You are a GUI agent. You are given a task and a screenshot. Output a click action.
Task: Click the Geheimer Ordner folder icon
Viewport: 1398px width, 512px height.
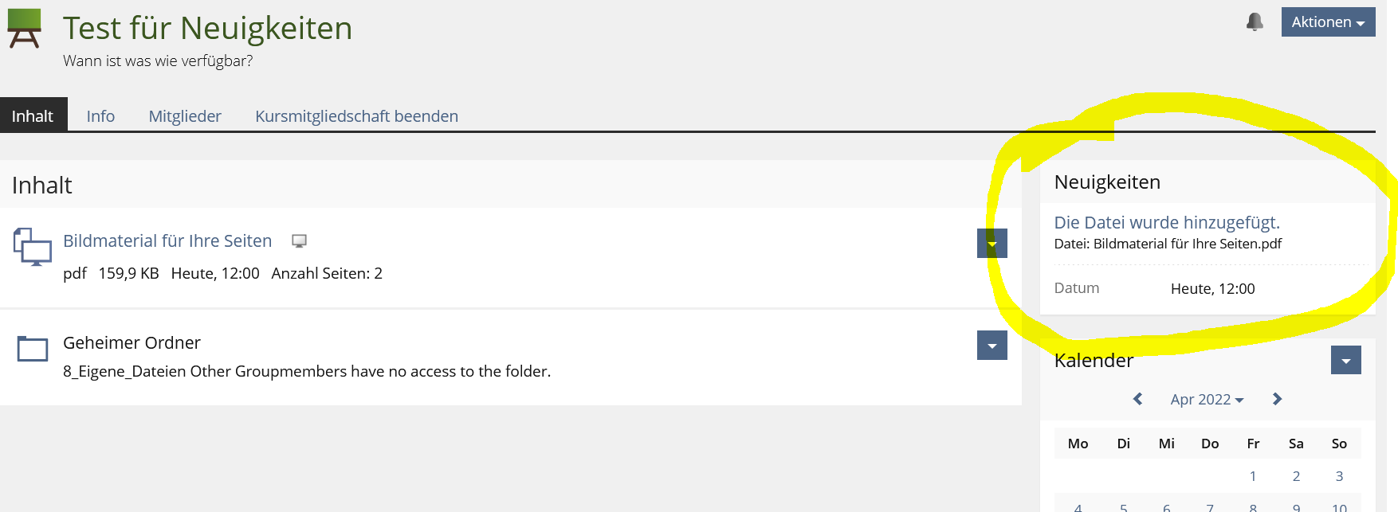33,348
